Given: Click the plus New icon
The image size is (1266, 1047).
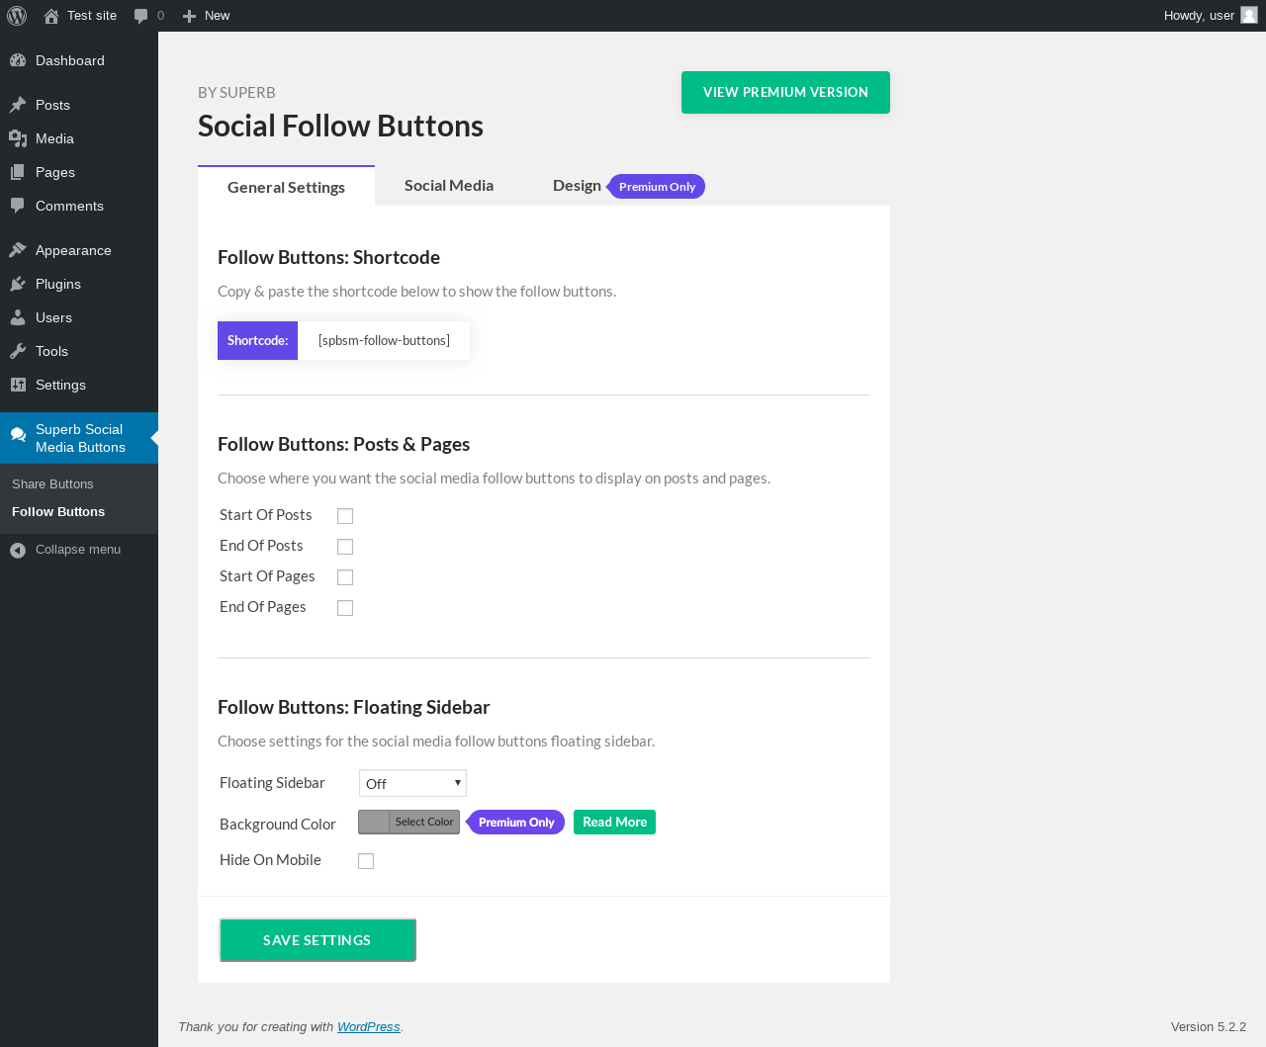Looking at the screenshot, I should pos(190,16).
